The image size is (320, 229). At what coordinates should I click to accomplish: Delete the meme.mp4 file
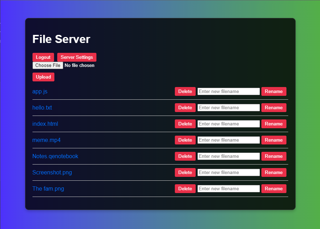(x=185, y=140)
